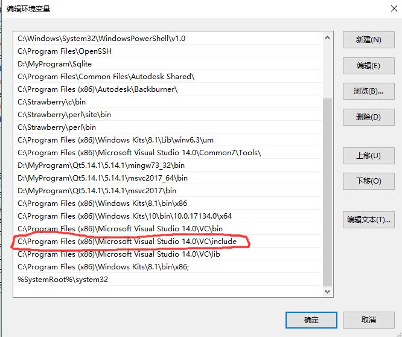Select the Qt5.14.1 msvc2017\bin entry
This screenshot has width=402, height=337.
(168, 191)
